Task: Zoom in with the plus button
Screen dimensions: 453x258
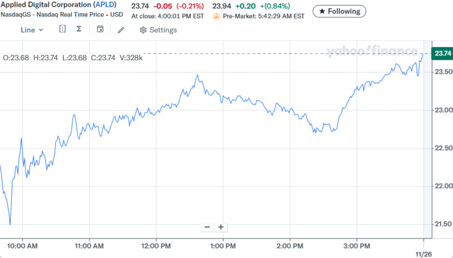Action: click(x=221, y=227)
